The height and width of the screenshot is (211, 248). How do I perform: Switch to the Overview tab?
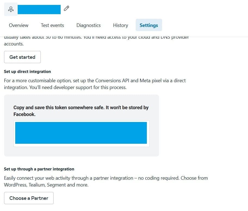pyautogui.click(x=18, y=25)
